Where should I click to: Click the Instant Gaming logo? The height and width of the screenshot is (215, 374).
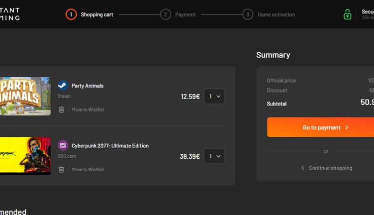click(x=10, y=14)
